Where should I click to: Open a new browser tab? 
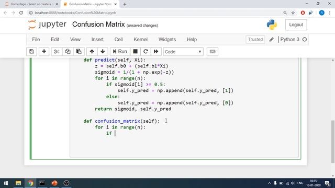coord(125,4)
